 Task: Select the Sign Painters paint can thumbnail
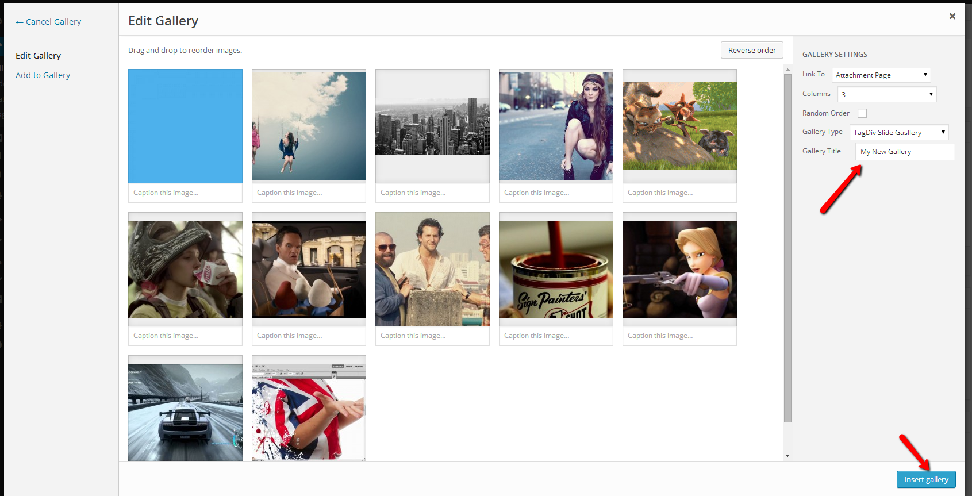(x=556, y=269)
